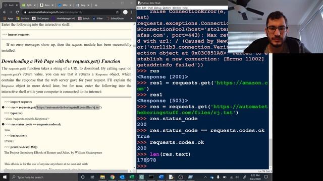Open the Action Center notifications
Viewport: 323px width, 181px height.
(x=266, y=177)
